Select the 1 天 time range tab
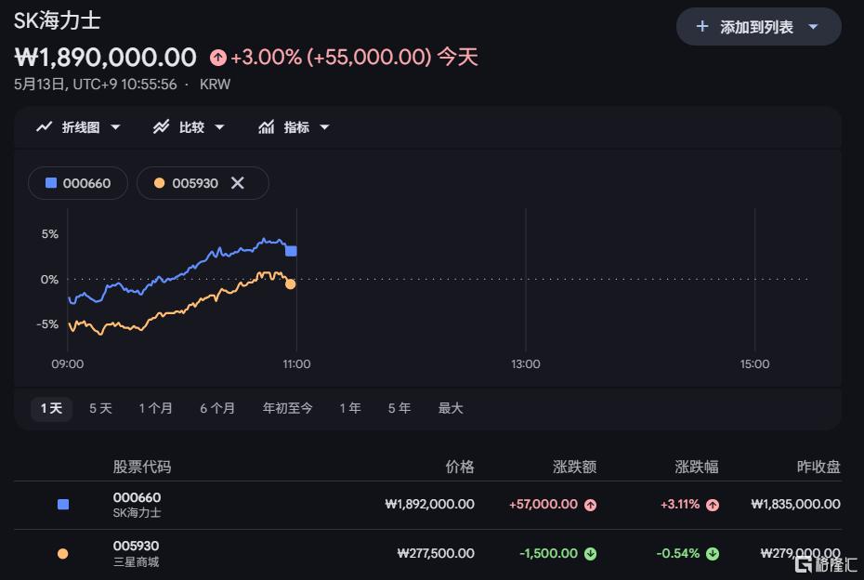 coord(51,409)
